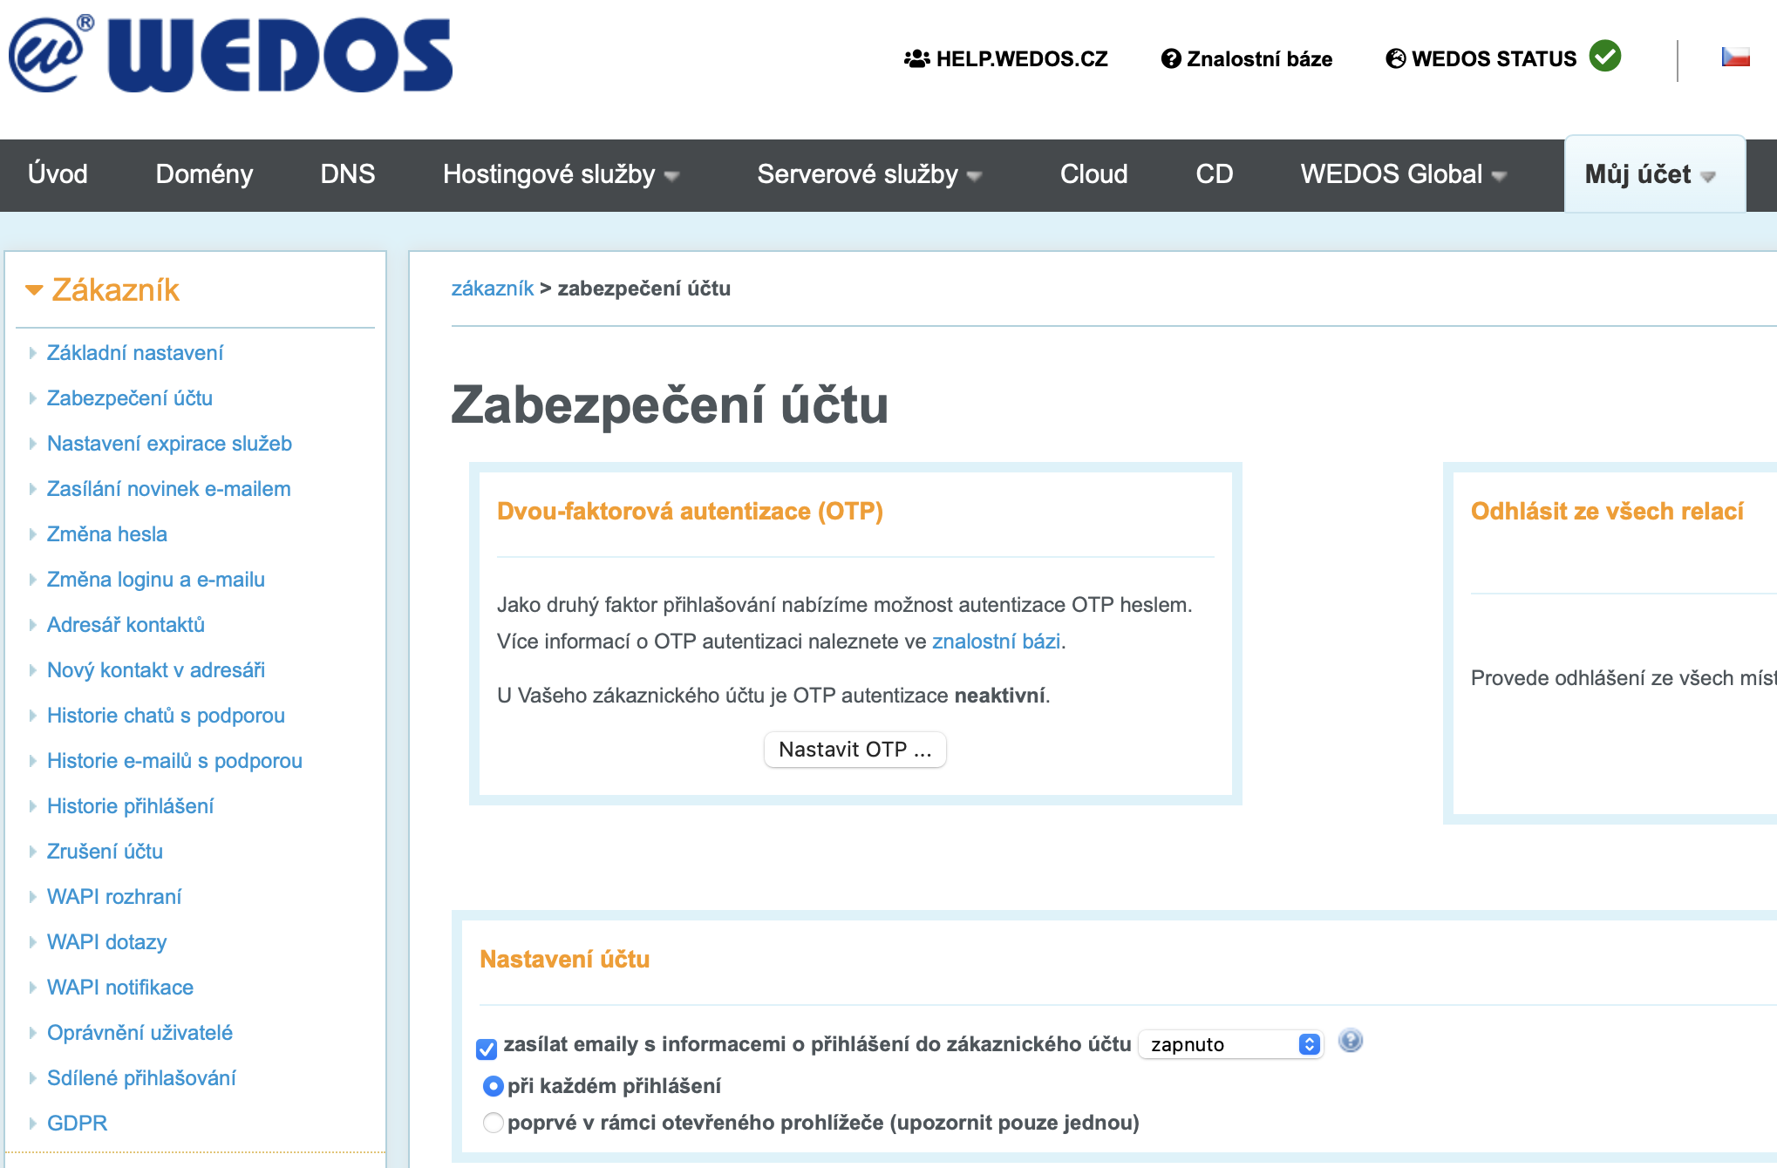Click the Czech flag language icon
The width and height of the screenshot is (1777, 1168).
(1735, 58)
